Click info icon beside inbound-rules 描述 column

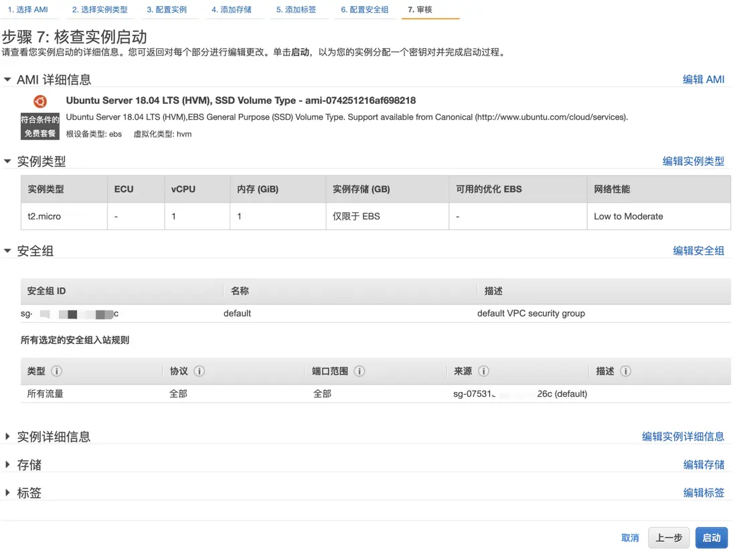(x=625, y=371)
